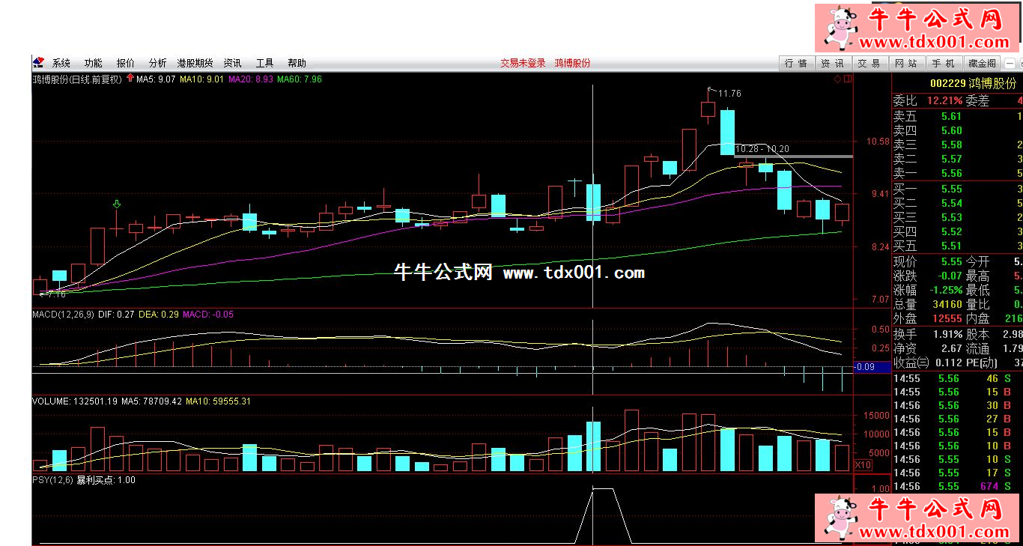This screenshot has height=546, width=1023.
Task: Click the 交易未登录 status link
Action: [x=523, y=64]
